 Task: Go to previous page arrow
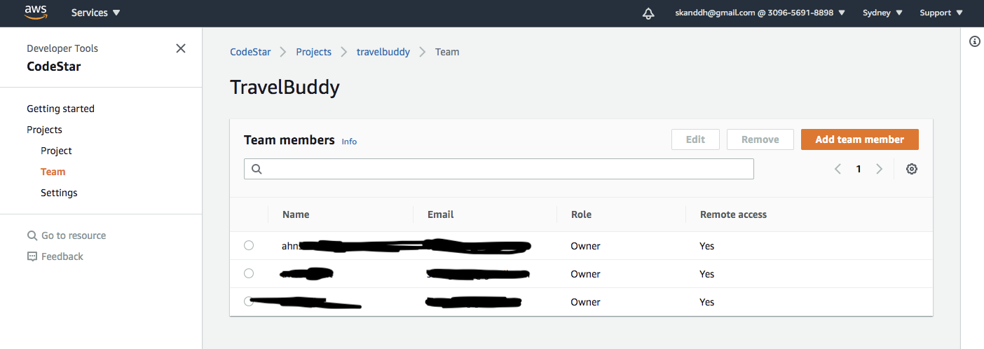coord(838,169)
